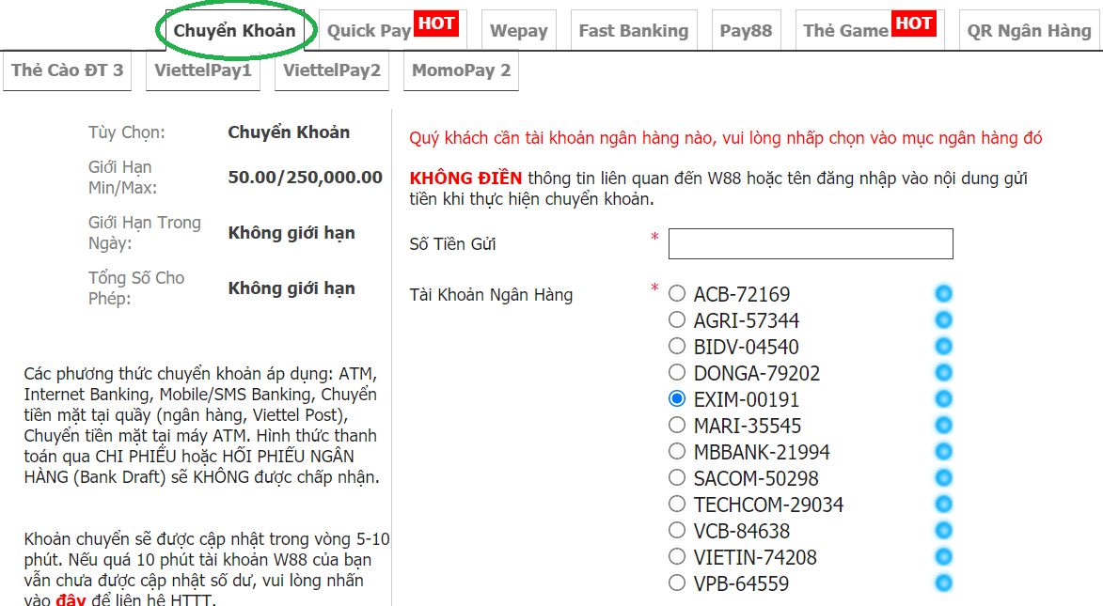Click the blue info icon beside SACOM-50298
This screenshot has height=606, width=1103.
click(943, 478)
